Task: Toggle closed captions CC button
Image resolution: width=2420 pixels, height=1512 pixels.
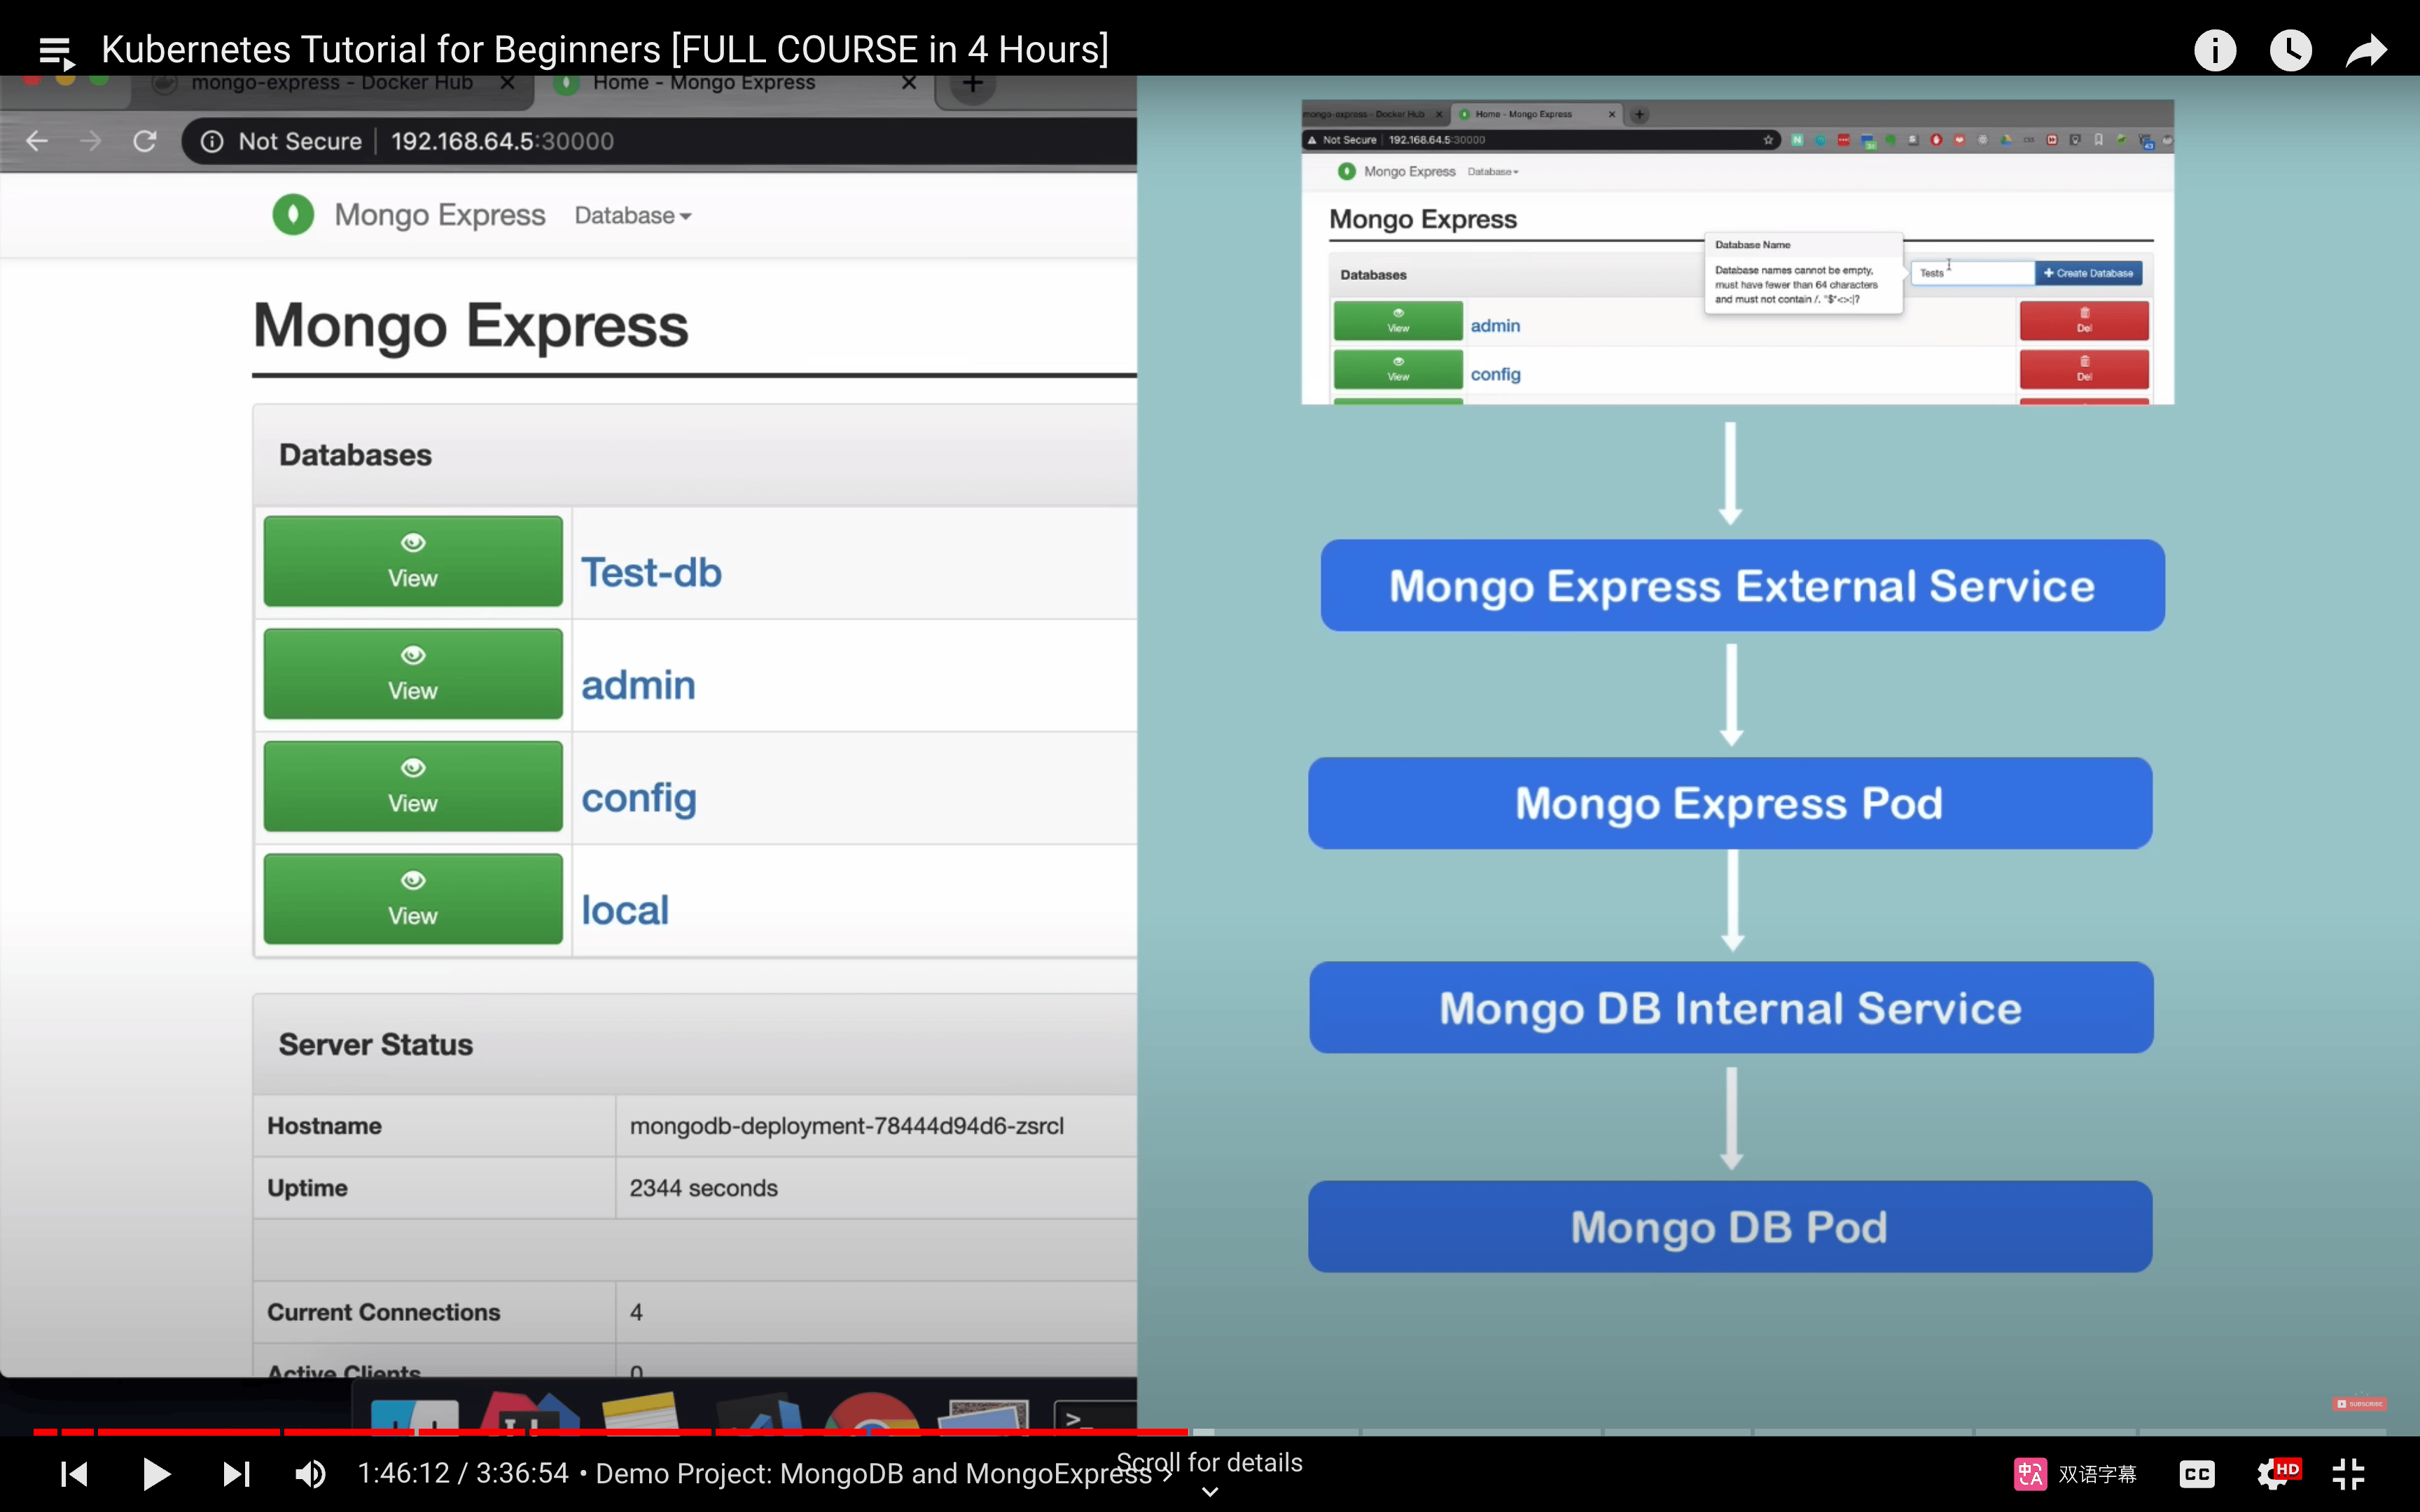Action: [2197, 1474]
